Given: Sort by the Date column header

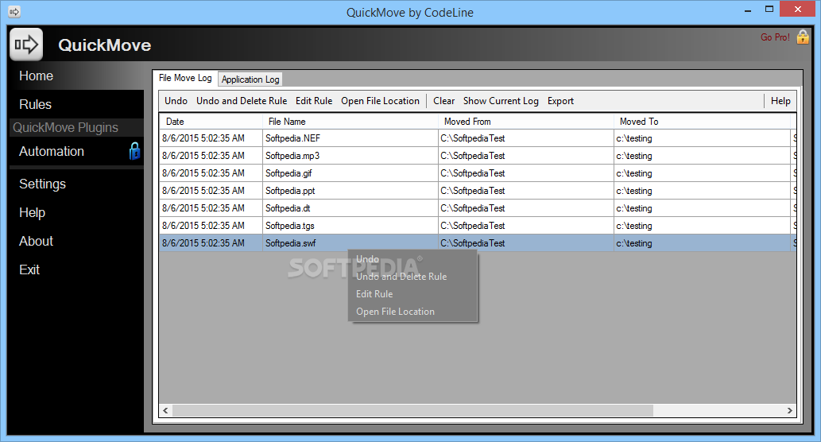Looking at the screenshot, I should pos(211,122).
